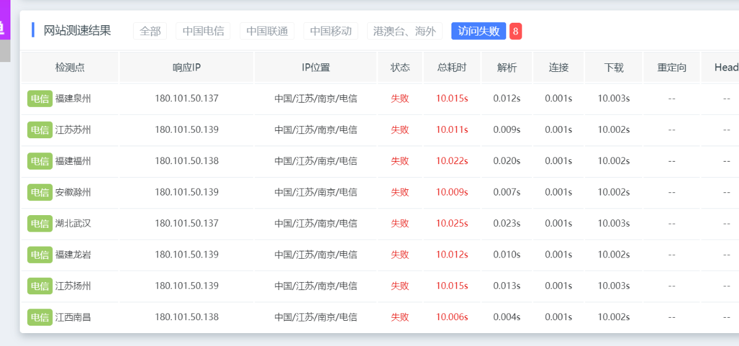Click the 电信 badge beside 江苏扬州
739x346 pixels.
[x=40, y=286]
